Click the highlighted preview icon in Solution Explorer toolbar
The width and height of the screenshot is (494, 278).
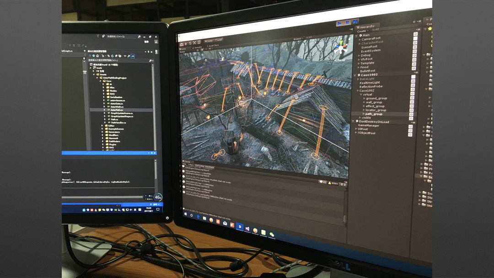(133, 56)
